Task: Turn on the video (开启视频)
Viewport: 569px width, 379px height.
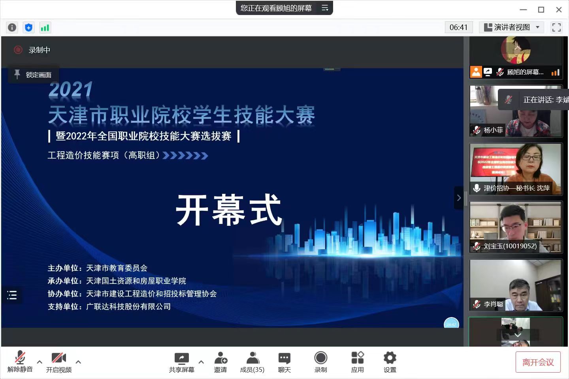Action: pyautogui.click(x=58, y=362)
